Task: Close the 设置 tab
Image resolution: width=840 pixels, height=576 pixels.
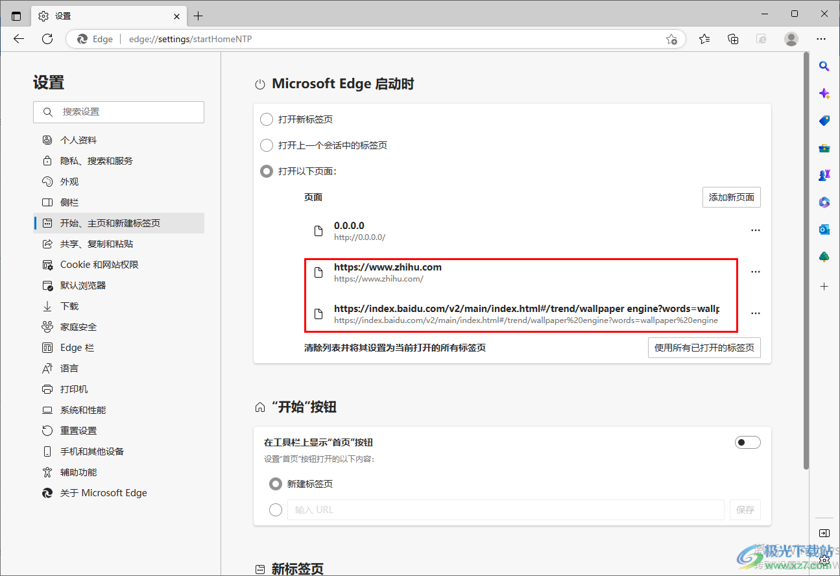Action: click(x=176, y=16)
